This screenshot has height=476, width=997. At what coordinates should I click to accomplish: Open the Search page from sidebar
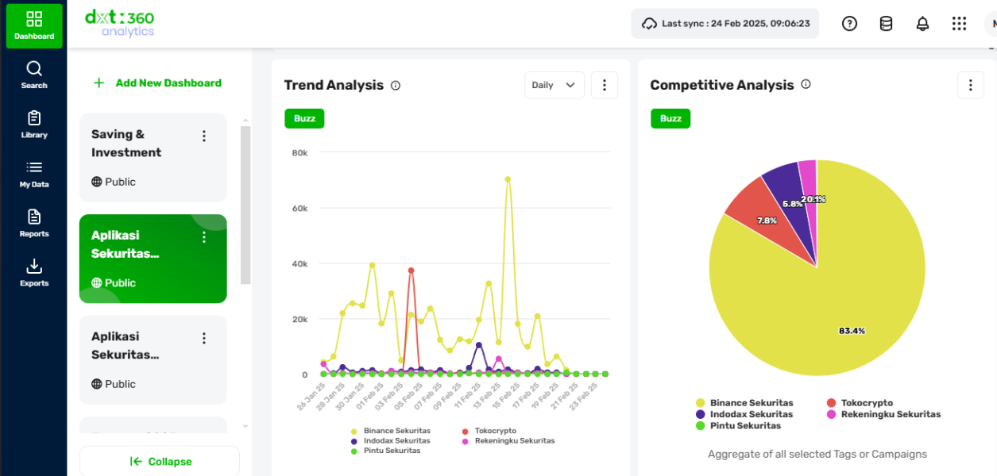click(x=34, y=75)
